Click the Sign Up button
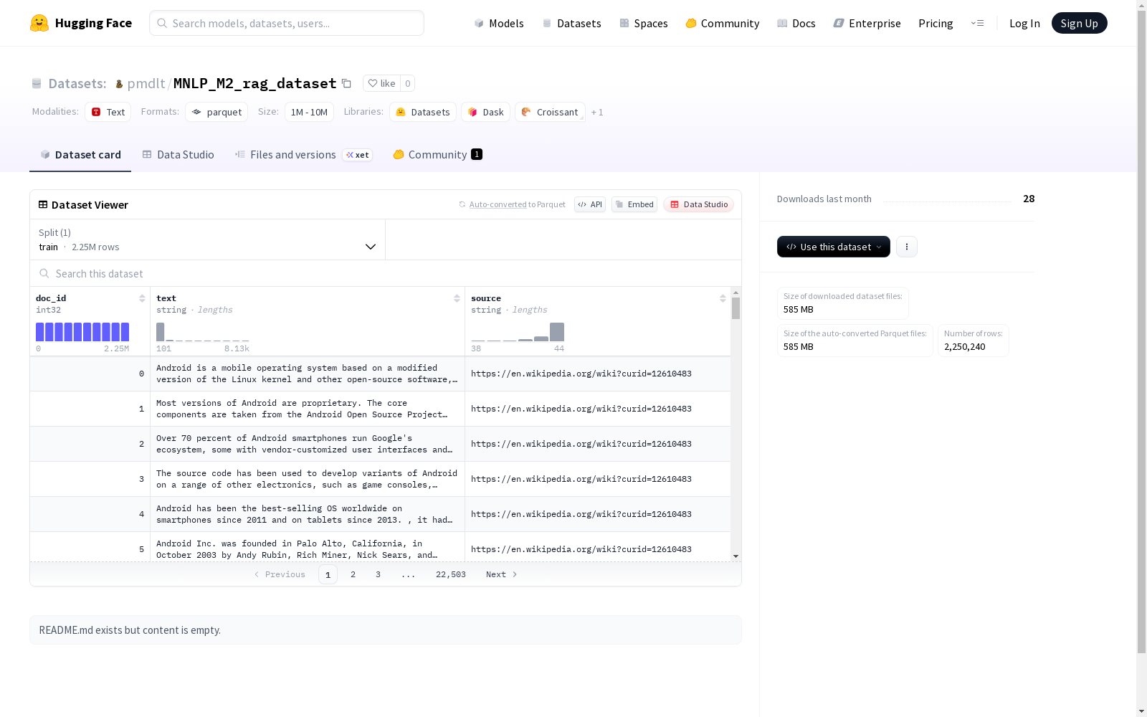The width and height of the screenshot is (1147, 717). (x=1079, y=23)
